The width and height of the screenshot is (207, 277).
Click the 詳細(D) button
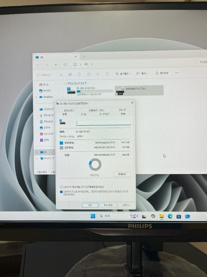[122, 174]
